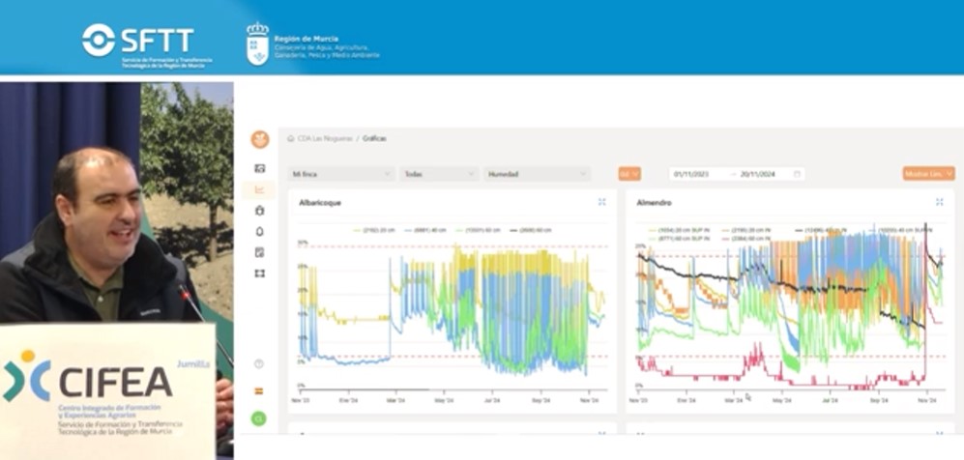Click the 'Sep '24' axis label in Albaricoque chart

click(x=540, y=400)
